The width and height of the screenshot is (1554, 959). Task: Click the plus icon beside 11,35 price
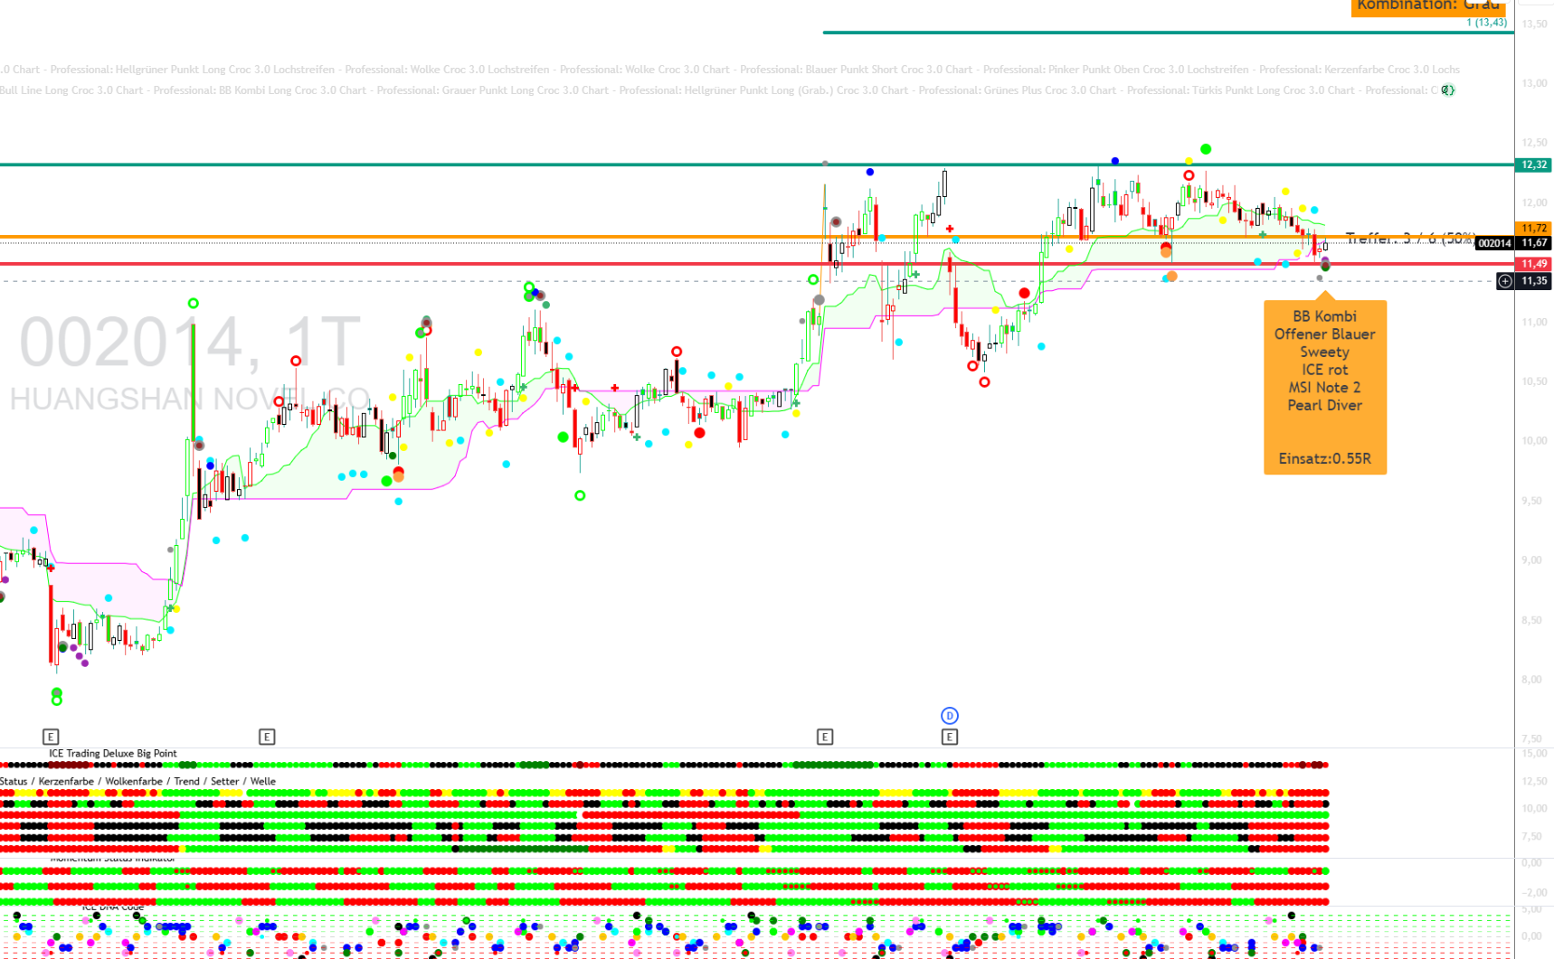click(x=1505, y=281)
